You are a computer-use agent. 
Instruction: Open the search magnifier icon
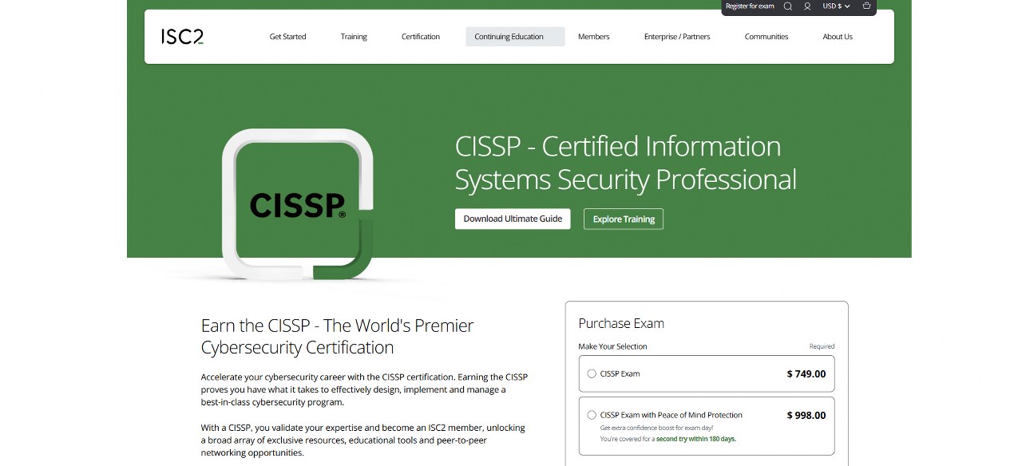[788, 6]
